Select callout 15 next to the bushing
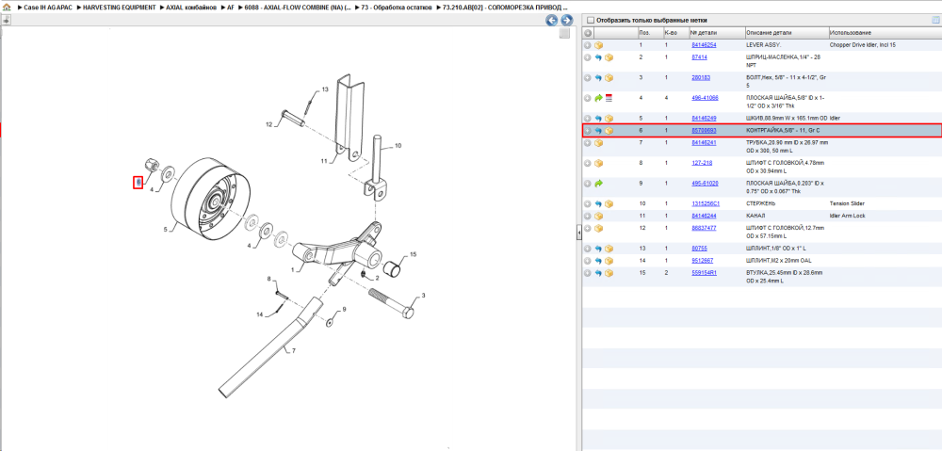 click(413, 254)
